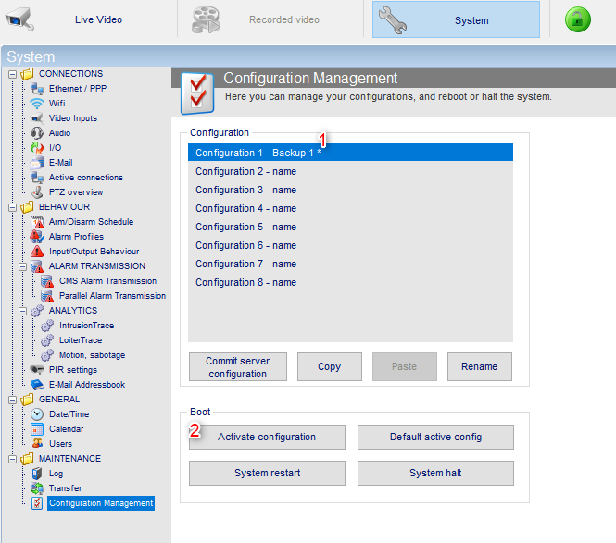Select Configuration 6 - name row
616x543 pixels.
coord(350,245)
